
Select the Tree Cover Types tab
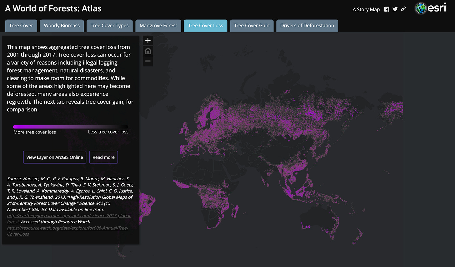tap(110, 26)
